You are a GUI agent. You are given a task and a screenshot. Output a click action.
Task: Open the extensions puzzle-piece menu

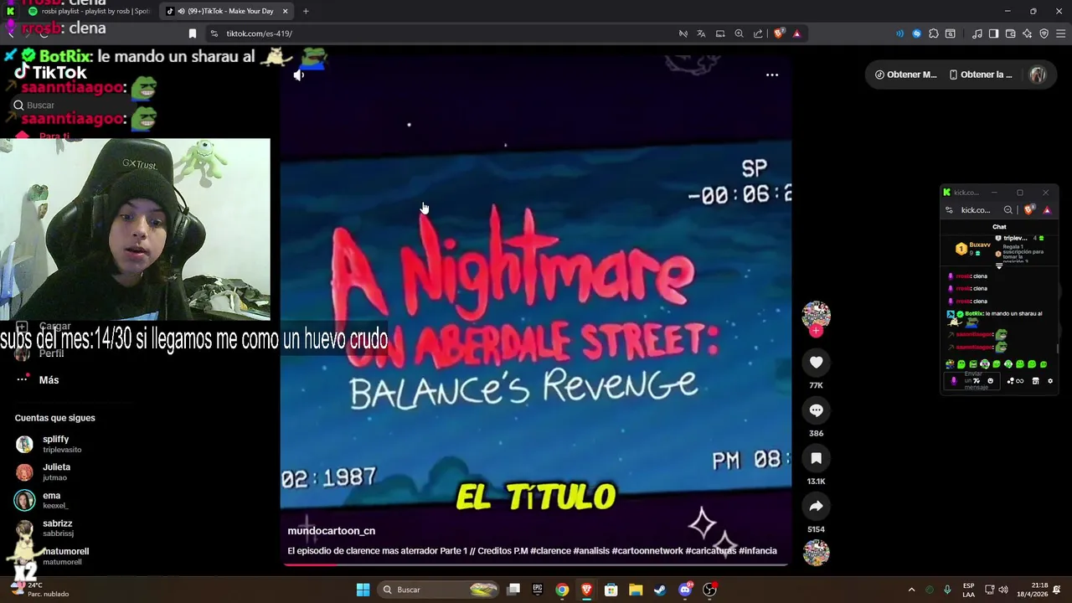point(934,33)
